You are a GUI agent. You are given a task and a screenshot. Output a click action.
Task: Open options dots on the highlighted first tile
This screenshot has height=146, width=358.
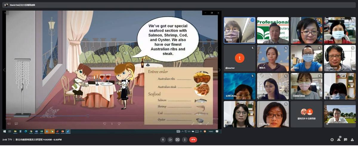point(252,20)
